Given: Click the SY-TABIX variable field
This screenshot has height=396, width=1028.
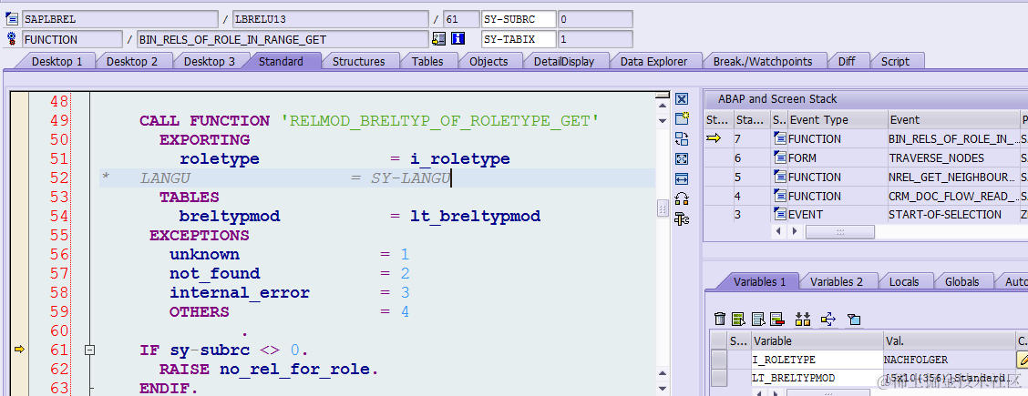Looking at the screenshot, I should point(519,39).
